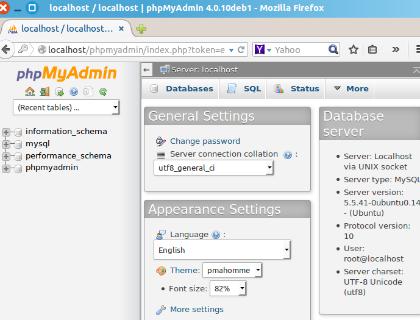Show more toolbar tools chevron
Viewport: 420px width, 320px height.
[x=396, y=49]
